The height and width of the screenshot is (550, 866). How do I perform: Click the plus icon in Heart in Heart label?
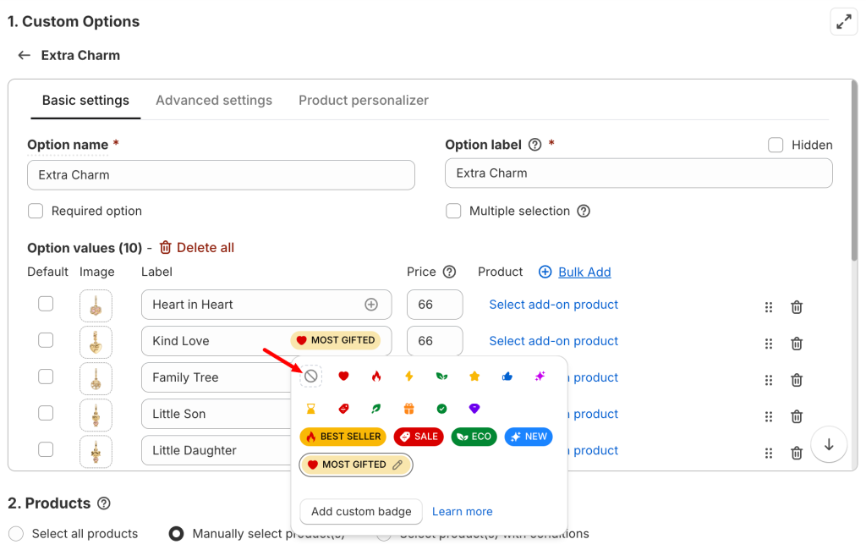pos(370,305)
